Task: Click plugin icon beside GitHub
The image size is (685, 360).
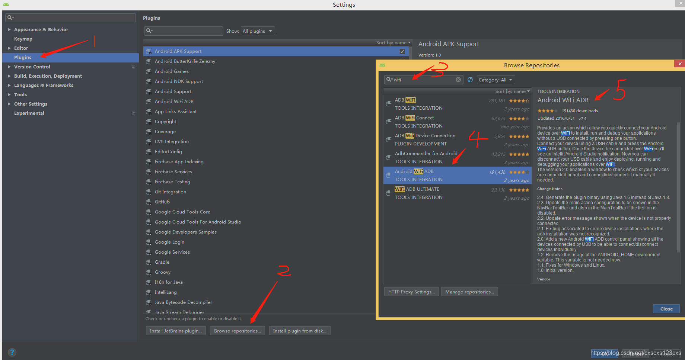Action: [149, 202]
